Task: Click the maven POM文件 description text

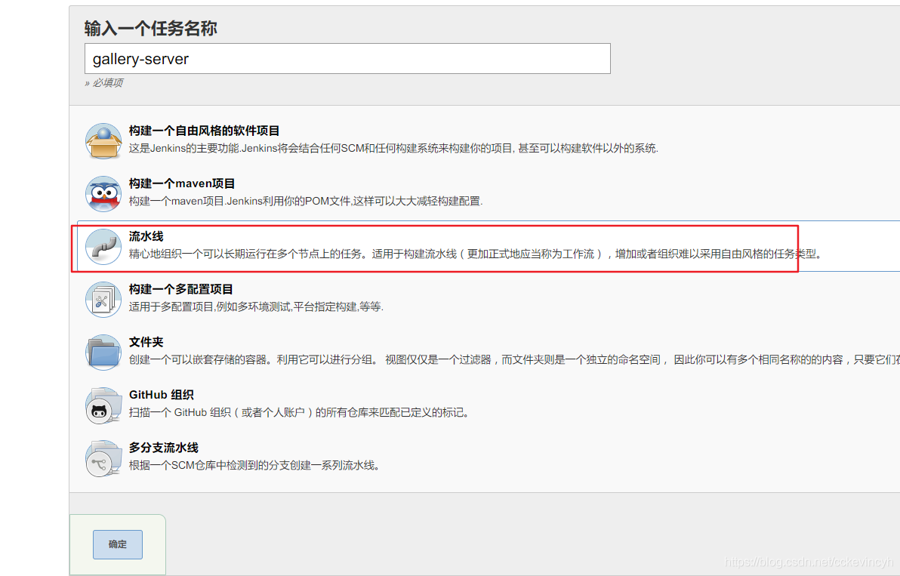Action: pos(305,201)
